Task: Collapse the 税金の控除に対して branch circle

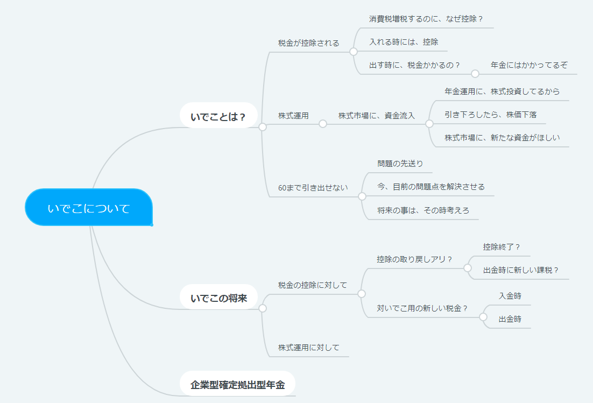Action: (362, 294)
